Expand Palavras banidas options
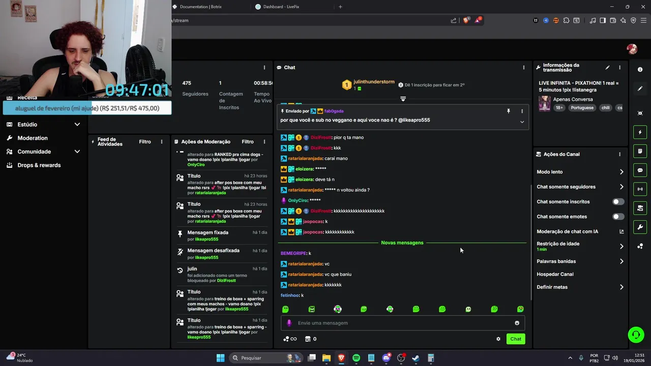This screenshot has width=651, height=366. (x=622, y=261)
